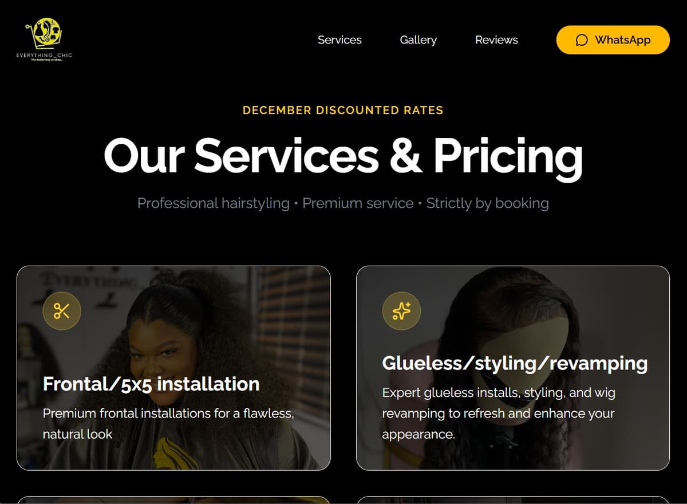Click the chat bubble icon in WhatsApp button
Screen dimensions: 687x504
point(582,40)
